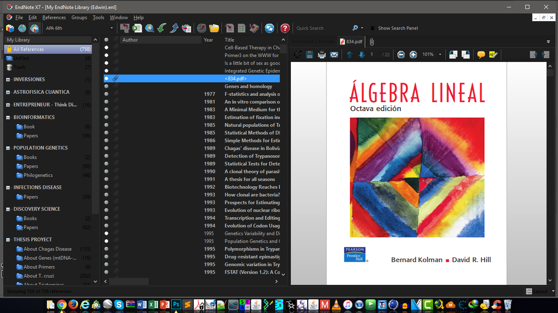
Task: Toggle read status dot for A thesis for all seasons
Action: 106,179
